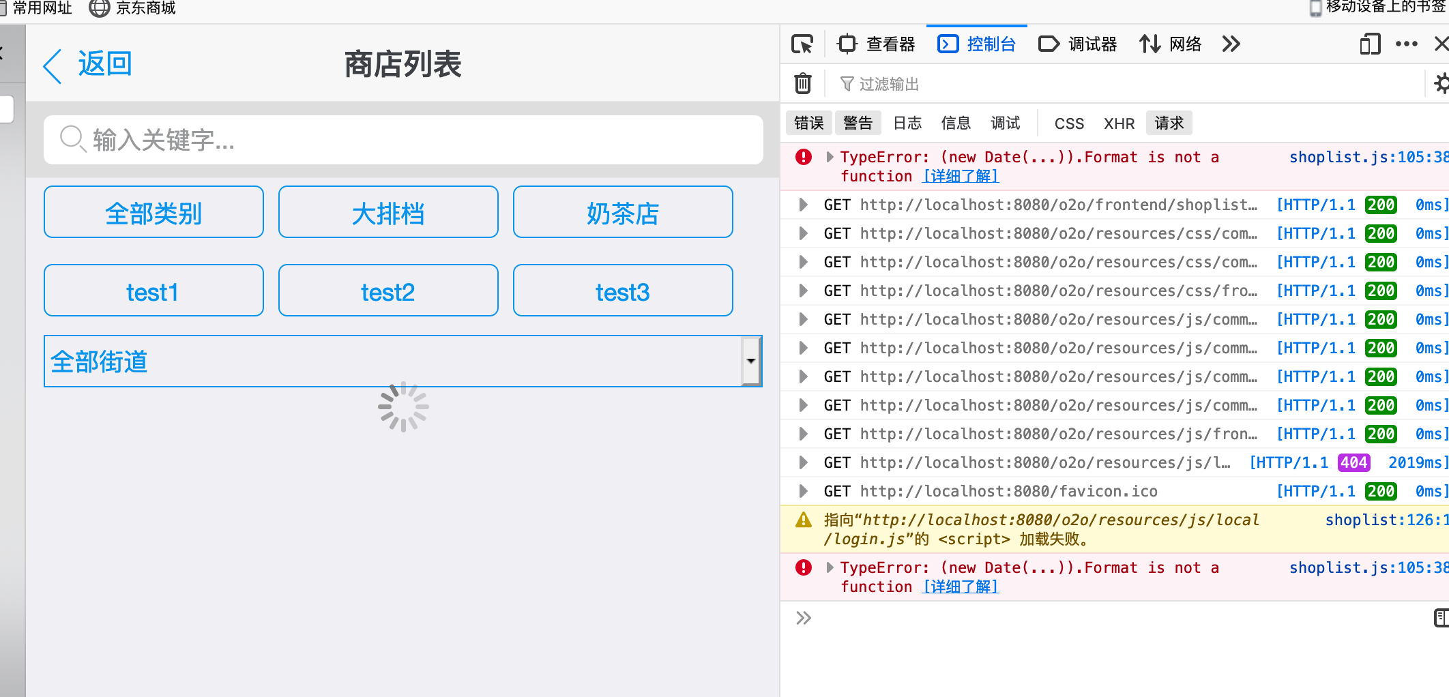Screen dimensions: 1449x697
Task: Click the element picker icon in devtools
Action: point(802,44)
